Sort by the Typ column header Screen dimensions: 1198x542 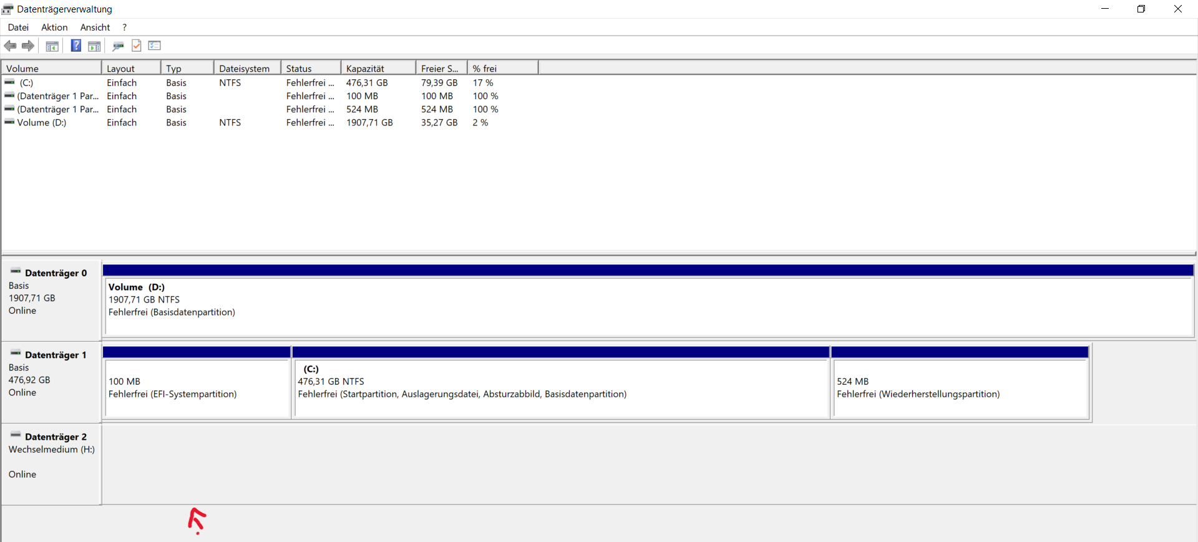(187, 68)
